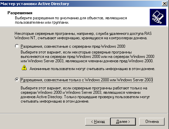Click the paragraph starting "Некоторые серверные программы"
169x129 pixels.
[x=83, y=36]
